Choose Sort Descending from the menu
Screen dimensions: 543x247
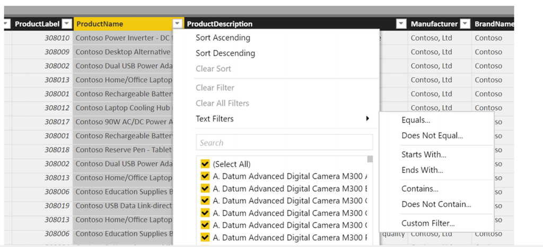[225, 53]
